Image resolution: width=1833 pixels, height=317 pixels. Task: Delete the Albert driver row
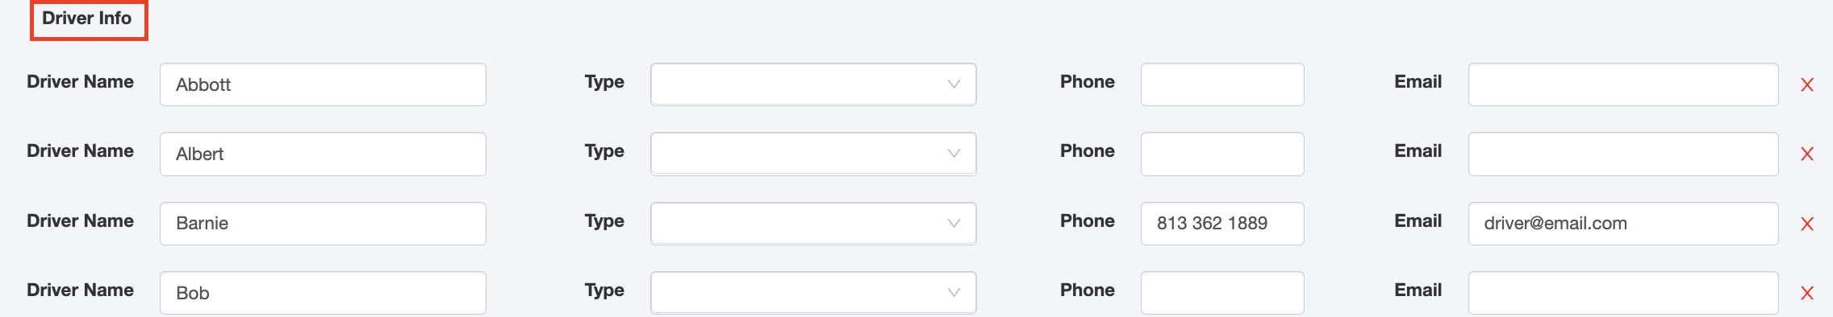click(1807, 154)
